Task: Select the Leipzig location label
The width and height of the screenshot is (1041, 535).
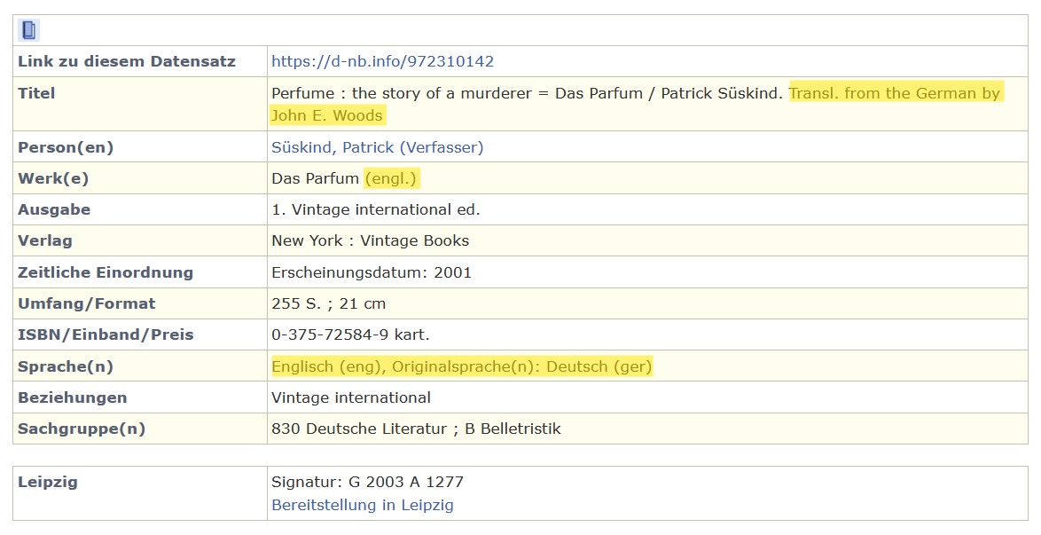Action: point(48,483)
